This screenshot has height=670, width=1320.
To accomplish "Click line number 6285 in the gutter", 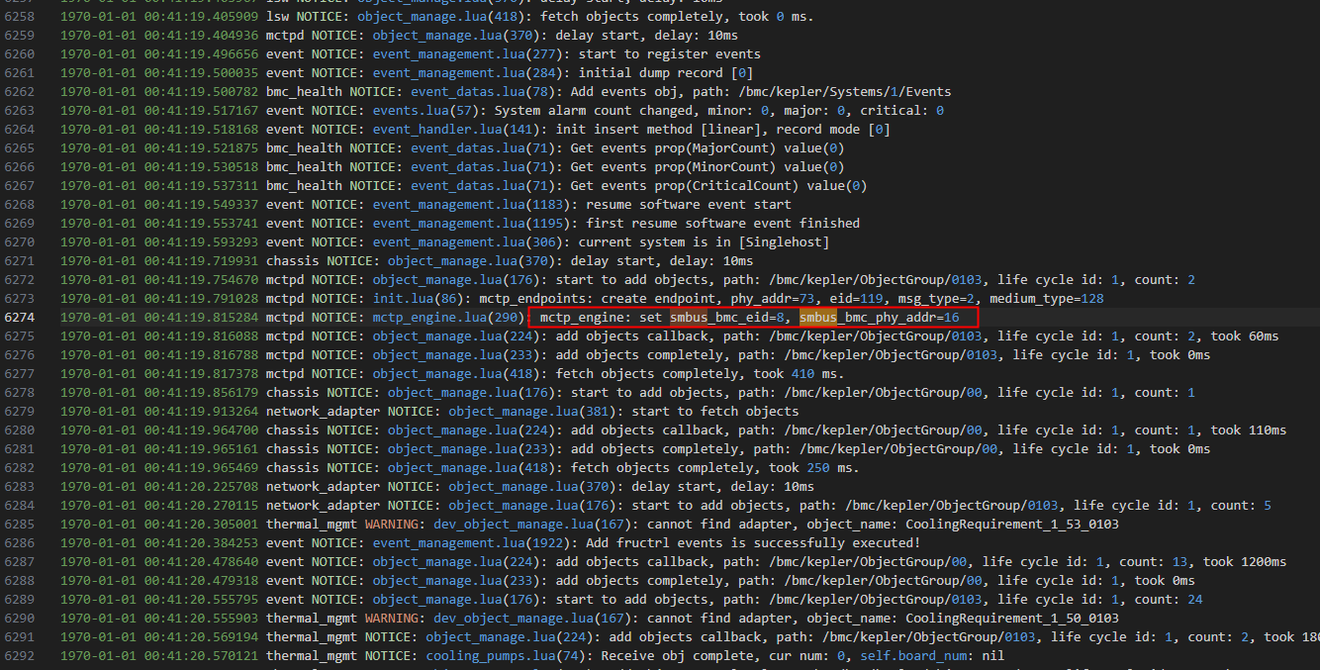I will click(19, 525).
